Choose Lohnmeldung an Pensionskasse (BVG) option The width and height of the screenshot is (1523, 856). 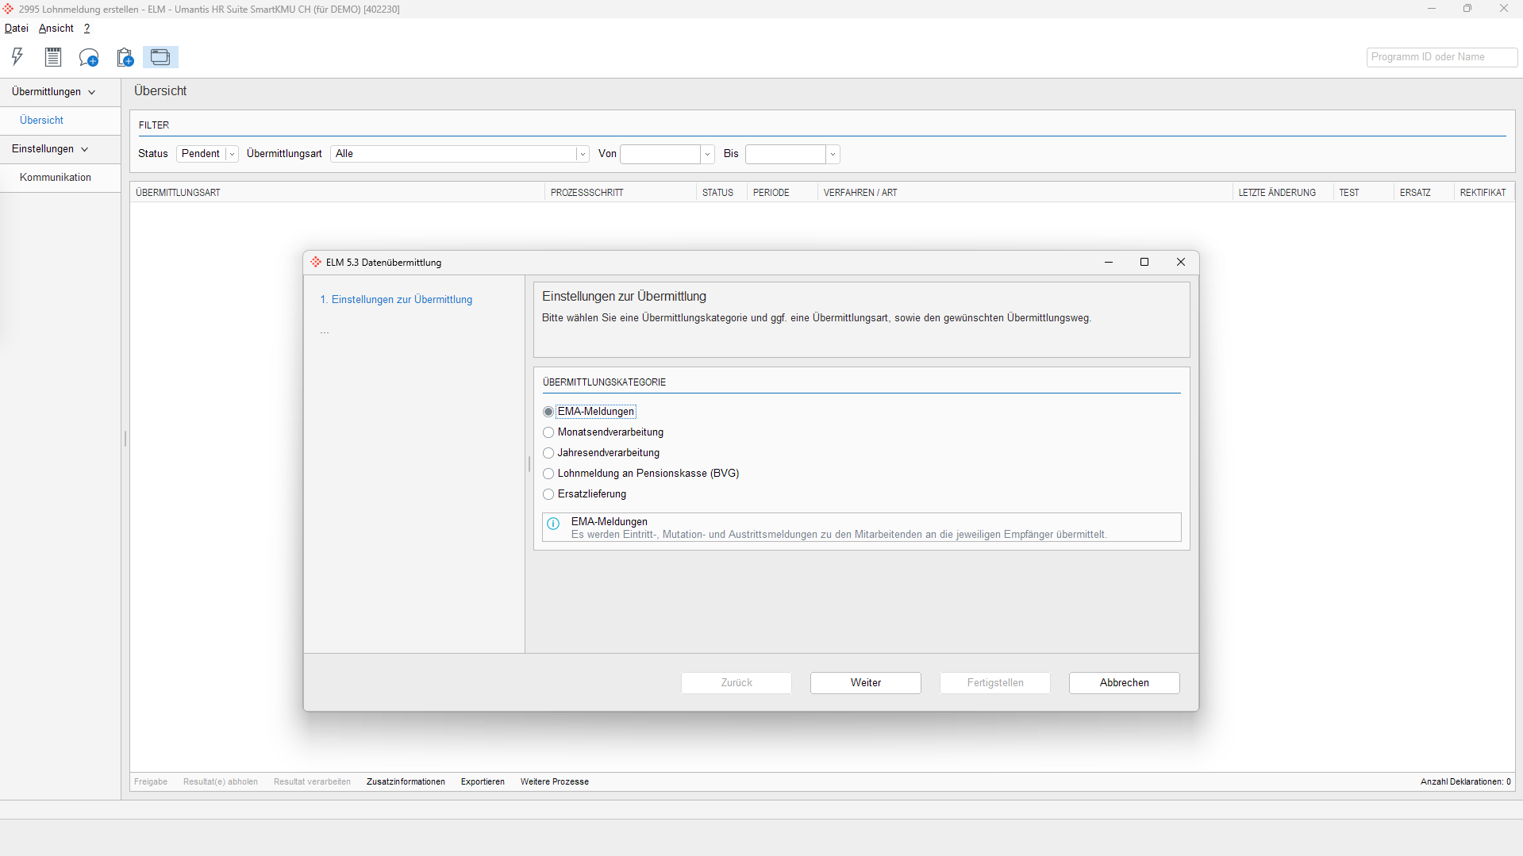548,474
